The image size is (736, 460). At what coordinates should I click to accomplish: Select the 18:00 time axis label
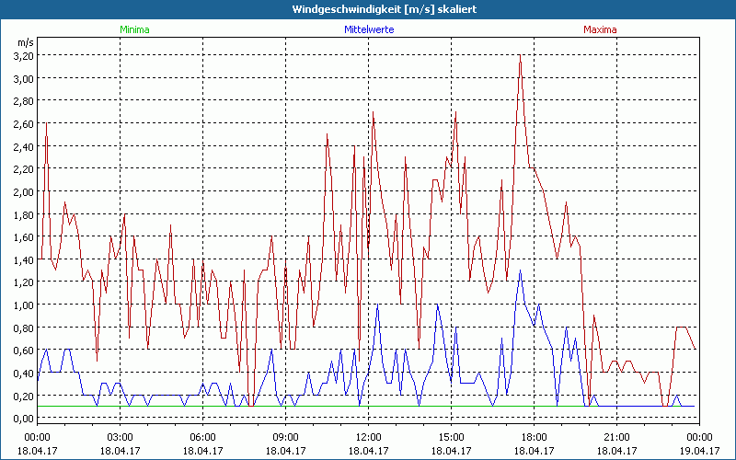click(534, 437)
